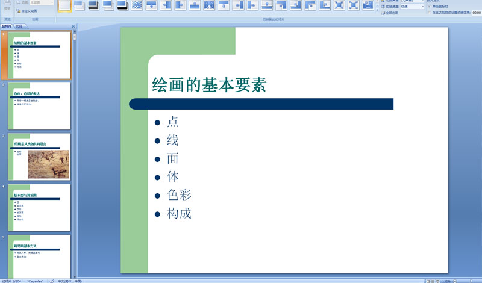This screenshot has width=482, height=283.
Task: Toggle the On Mouse Click (单击鼠标时) checkbox
Action: (430, 6)
